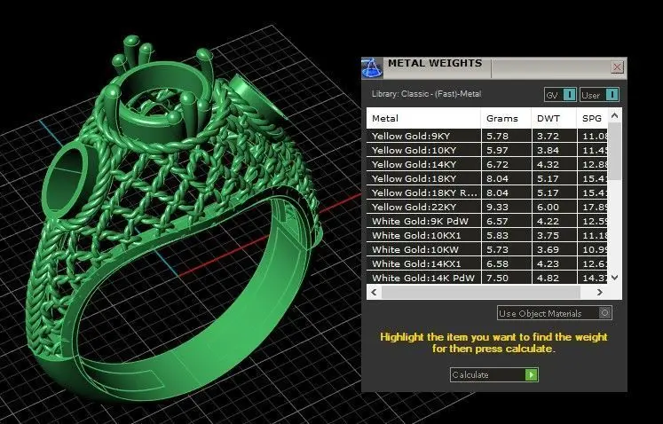Click the Metal column header

tap(423, 118)
